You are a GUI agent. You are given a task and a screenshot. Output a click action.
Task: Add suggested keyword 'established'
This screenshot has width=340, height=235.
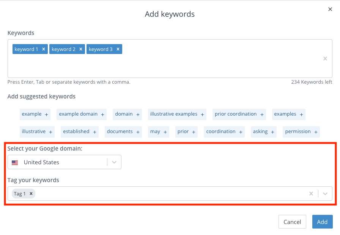(x=80, y=132)
